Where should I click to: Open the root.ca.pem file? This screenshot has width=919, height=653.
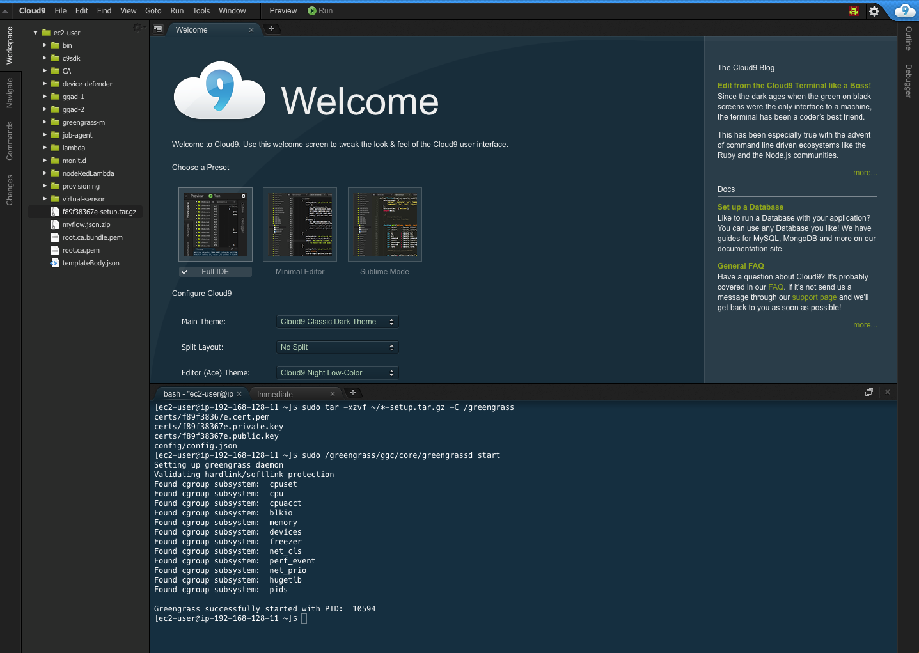click(85, 250)
